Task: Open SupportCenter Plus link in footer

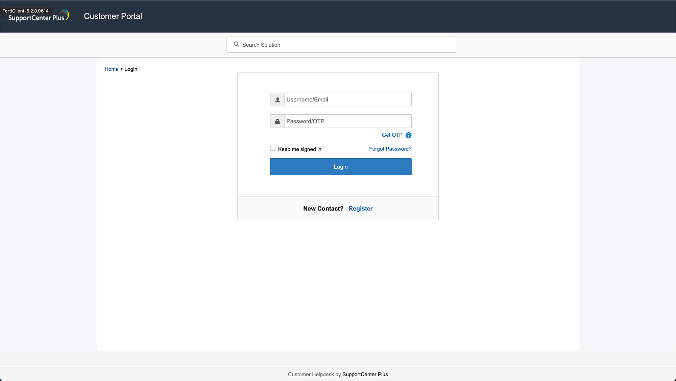Action: pos(365,374)
